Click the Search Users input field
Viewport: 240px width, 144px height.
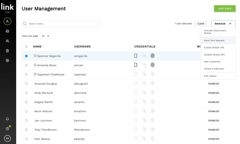point(61,24)
